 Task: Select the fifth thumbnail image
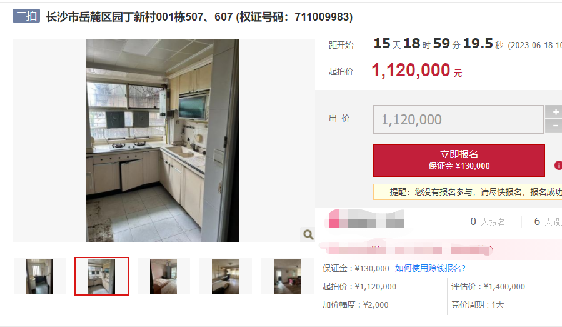pyautogui.click(x=287, y=276)
